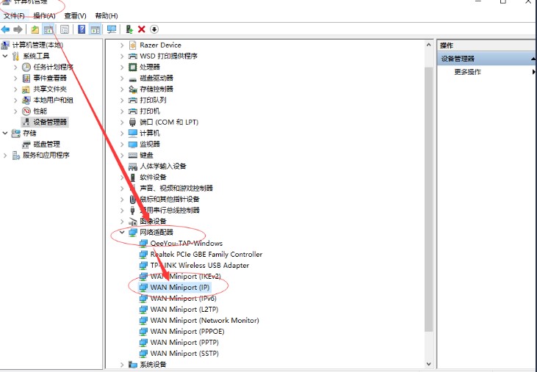Select Realtek PCIe GBE Family Controller

(206, 255)
